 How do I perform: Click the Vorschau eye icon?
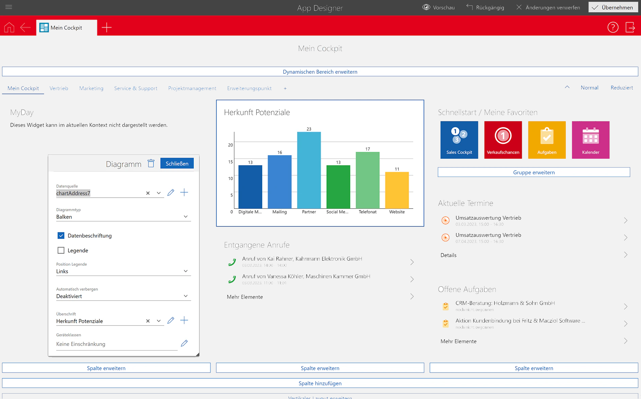426,7
